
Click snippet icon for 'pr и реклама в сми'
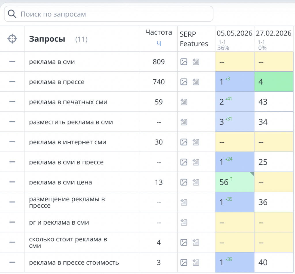184,222
